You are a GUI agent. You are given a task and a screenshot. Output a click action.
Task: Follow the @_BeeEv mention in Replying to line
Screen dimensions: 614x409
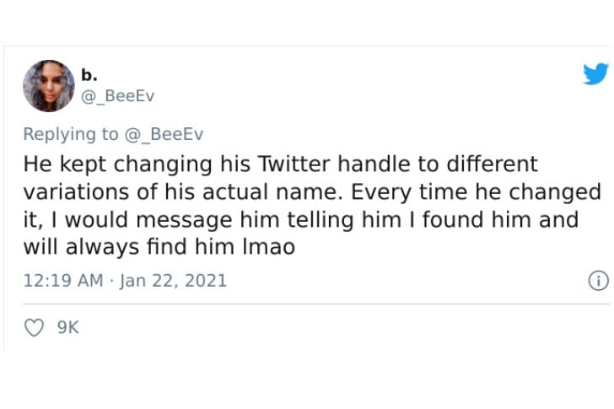[x=164, y=134]
